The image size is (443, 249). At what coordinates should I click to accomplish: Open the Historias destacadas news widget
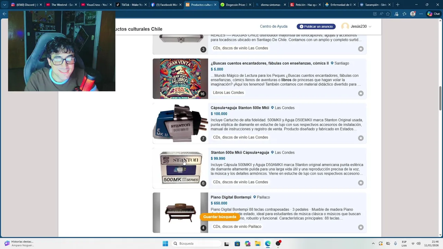tap(19, 243)
